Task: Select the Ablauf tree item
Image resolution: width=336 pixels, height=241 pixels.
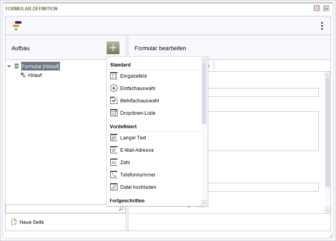Action: [35, 75]
